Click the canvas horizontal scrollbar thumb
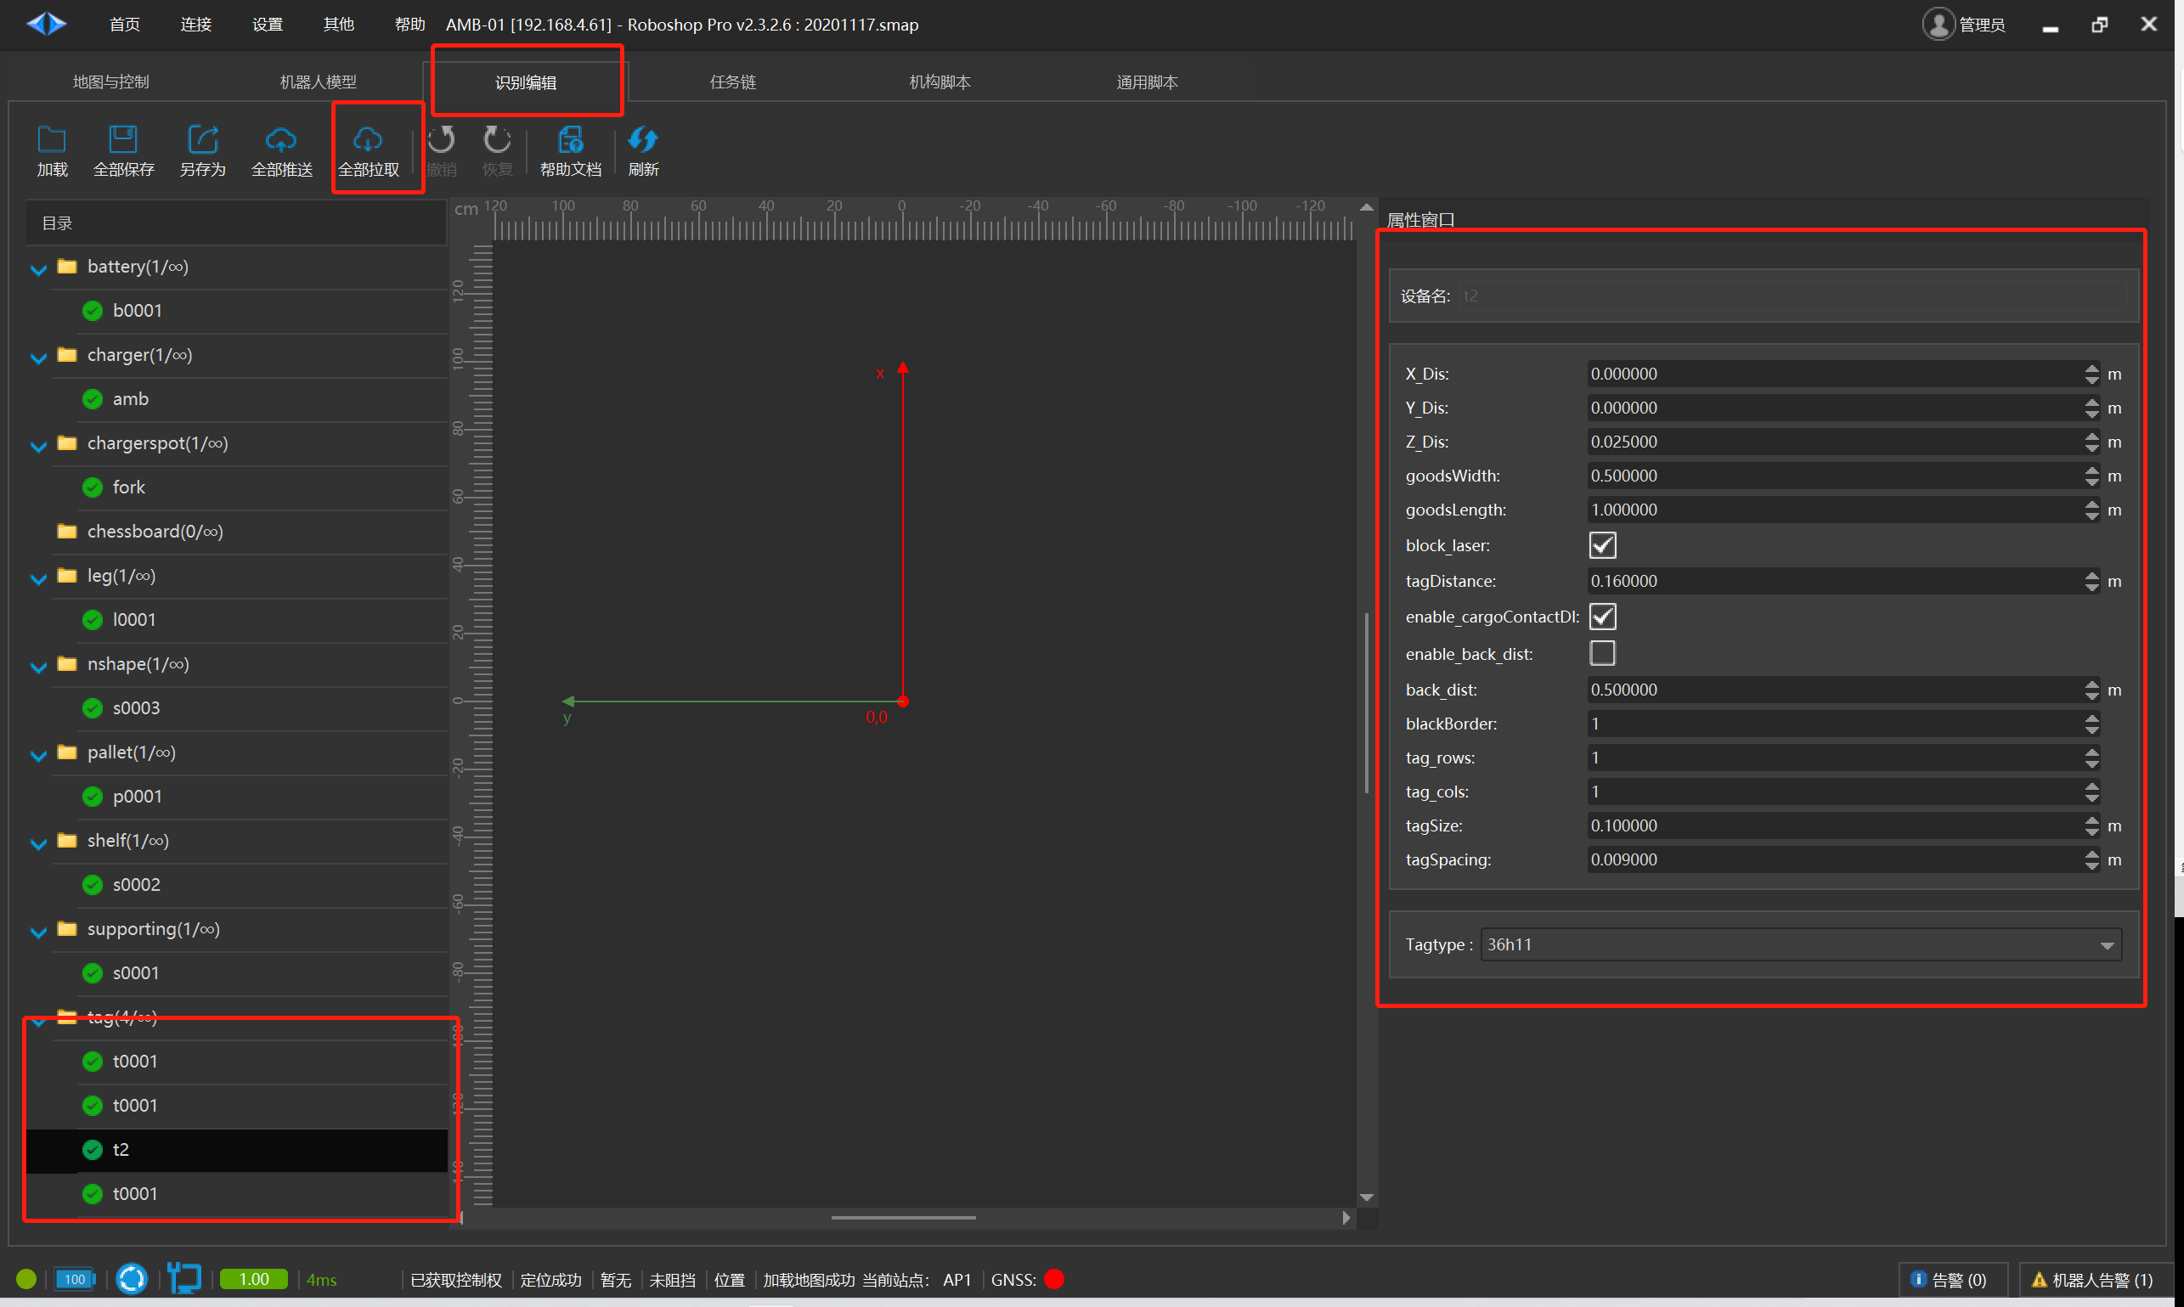This screenshot has width=2184, height=1307. pos(903,1218)
